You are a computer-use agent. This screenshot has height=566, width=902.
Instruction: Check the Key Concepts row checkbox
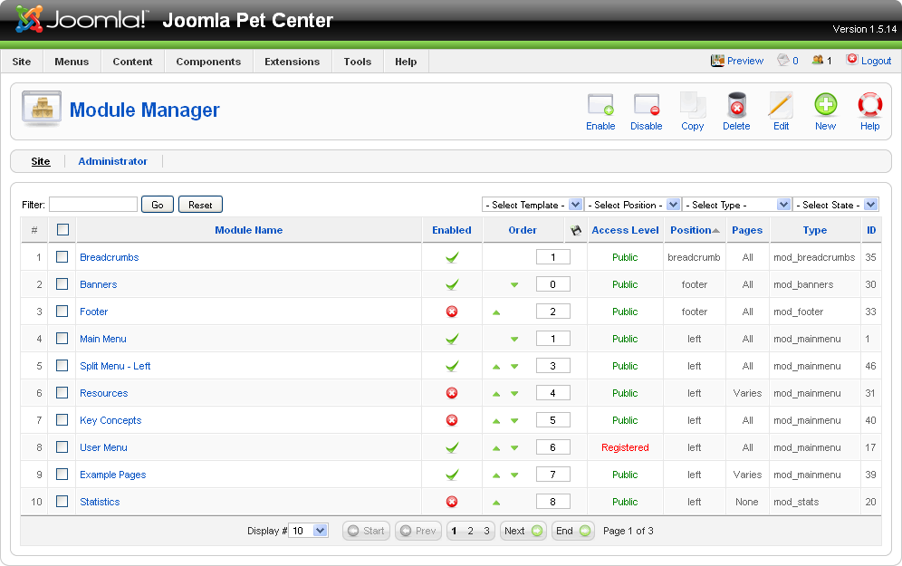(x=62, y=419)
